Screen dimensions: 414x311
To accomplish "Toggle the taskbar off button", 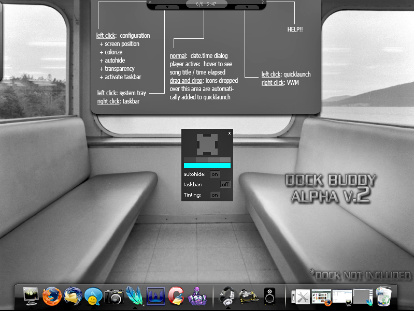I will pyautogui.click(x=225, y=184).
